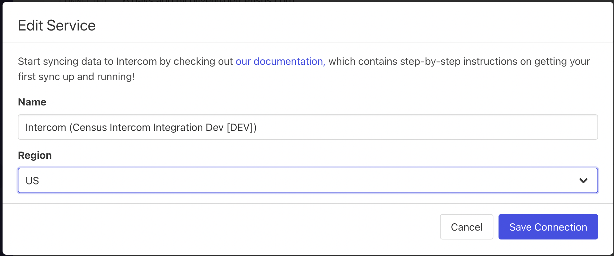The width and height of the screenshot is (614, 256).
Task: Open the 'our documentation' link
Action: 280,61
